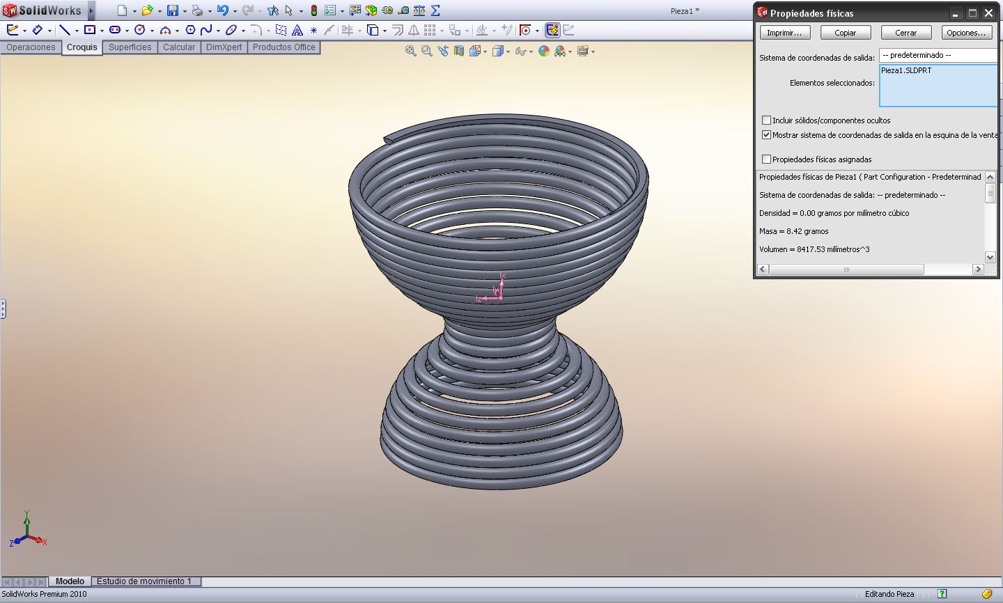Click the Print icon
Image resolution: width=1003 pixels, height=603 pixels.
coord(197,10)
